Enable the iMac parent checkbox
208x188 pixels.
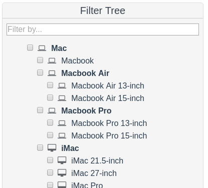tap(40, 147)
